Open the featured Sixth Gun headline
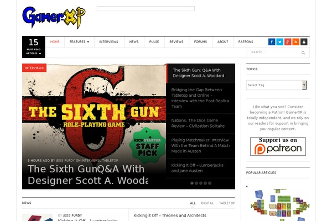This screenshot has height=221, width=332. [x=88, y=175]
